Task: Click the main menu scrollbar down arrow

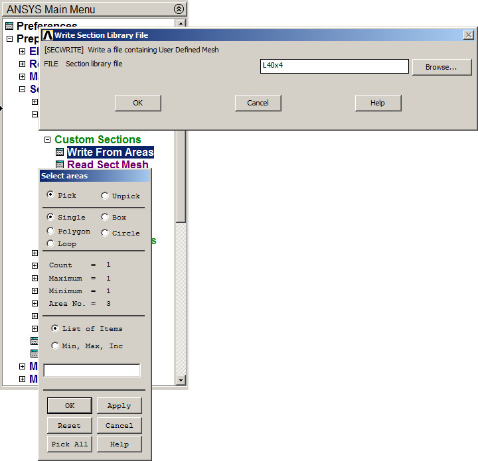Action: point(181,380)
